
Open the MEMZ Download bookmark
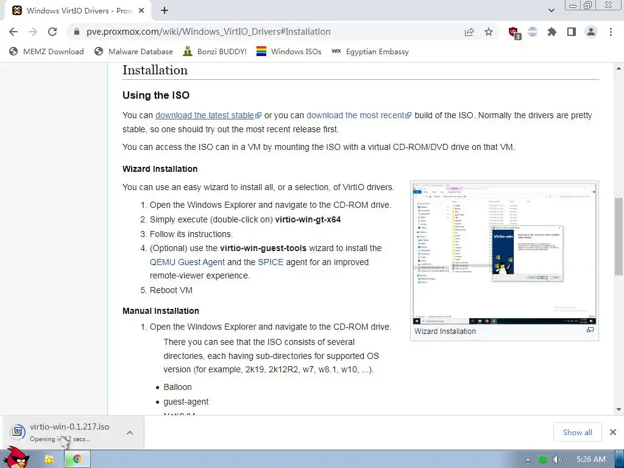(x=46, y=52)
